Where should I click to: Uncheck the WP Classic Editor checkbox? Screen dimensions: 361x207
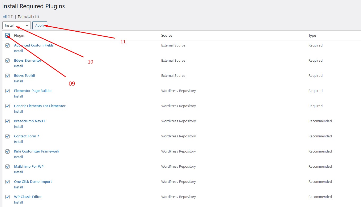[7, 197]
